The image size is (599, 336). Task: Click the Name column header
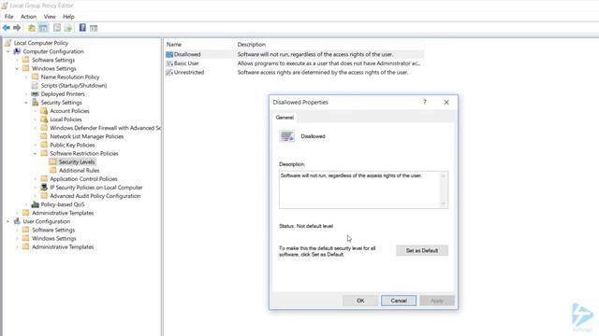pyautogui.click(x=174, y=45)
